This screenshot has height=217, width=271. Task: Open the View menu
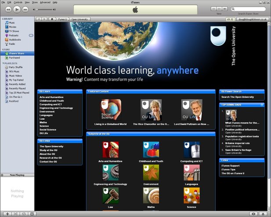27,3
